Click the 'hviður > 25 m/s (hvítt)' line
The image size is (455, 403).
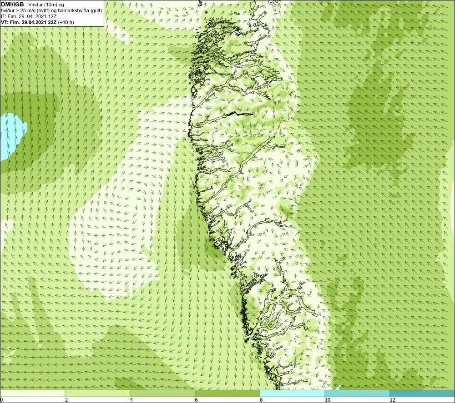[26, 11]
